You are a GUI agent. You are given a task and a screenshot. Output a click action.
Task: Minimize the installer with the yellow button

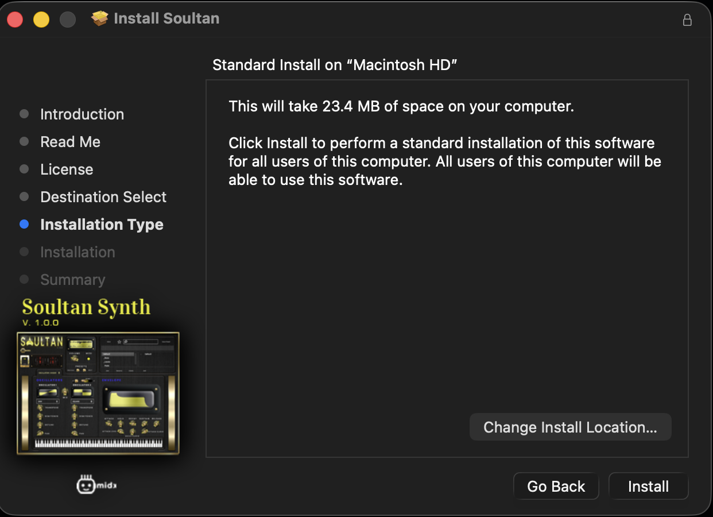point(41,20)
